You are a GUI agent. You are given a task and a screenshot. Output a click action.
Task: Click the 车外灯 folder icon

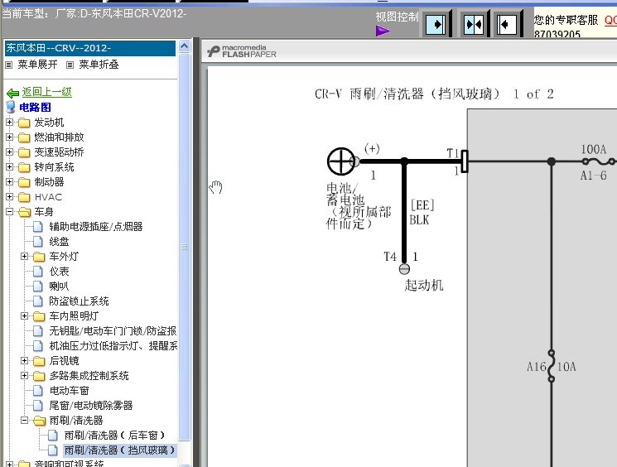point(39,257)
